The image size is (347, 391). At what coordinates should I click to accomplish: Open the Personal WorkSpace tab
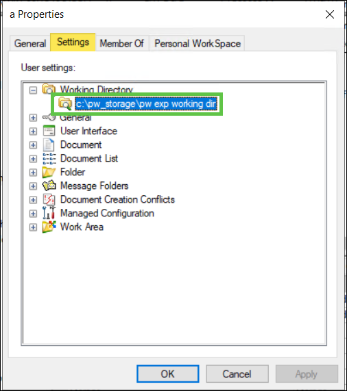pos(198,44)
